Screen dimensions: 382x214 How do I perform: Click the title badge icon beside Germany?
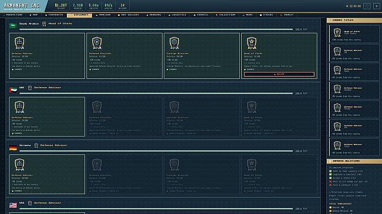pyautogui.click(x=36, y=146)
